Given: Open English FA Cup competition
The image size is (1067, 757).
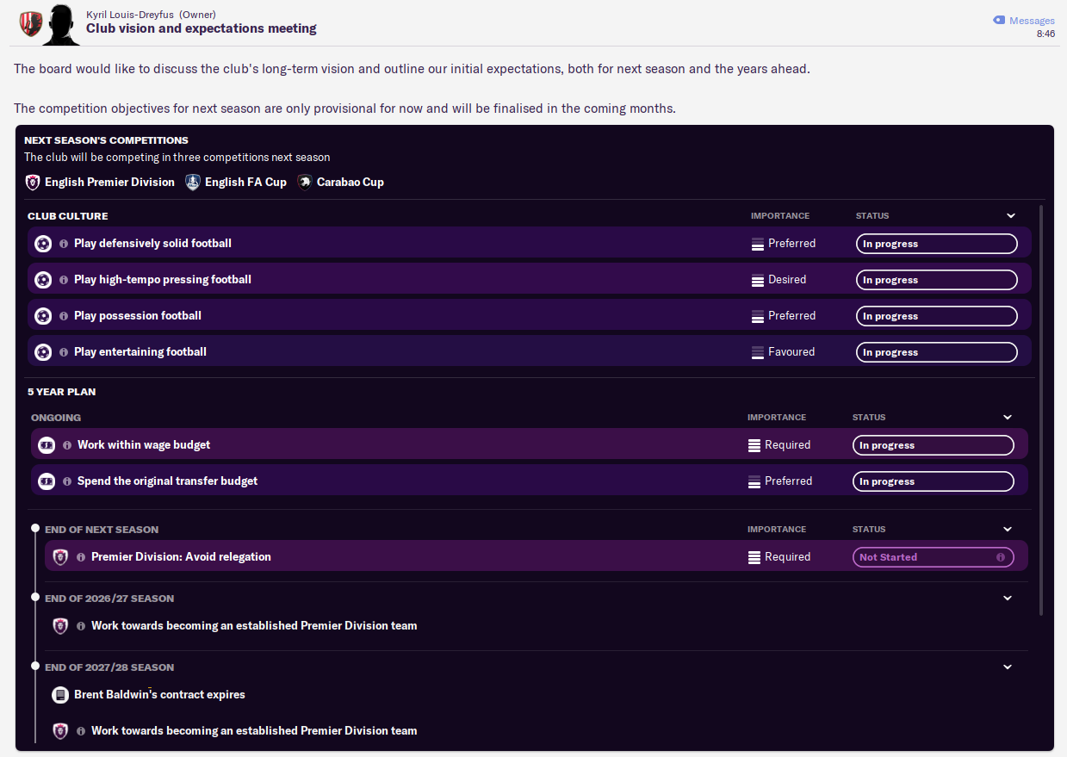Looking at the screenshot, I should coord(245,182).
